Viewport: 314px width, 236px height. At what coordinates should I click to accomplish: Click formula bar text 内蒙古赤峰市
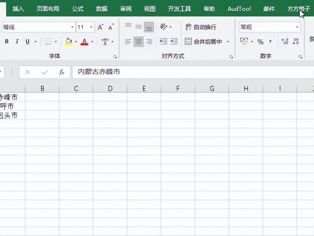pos(99,72)
